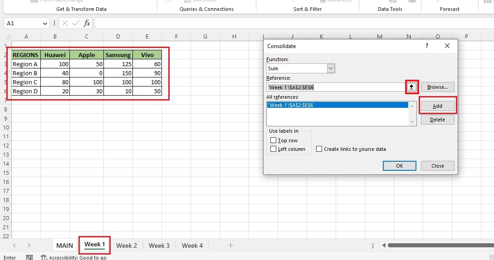Image resolution: width=494 pixels, height=260 pixels.
Task: Click the Close button in dialog
Action: (438, 166)
